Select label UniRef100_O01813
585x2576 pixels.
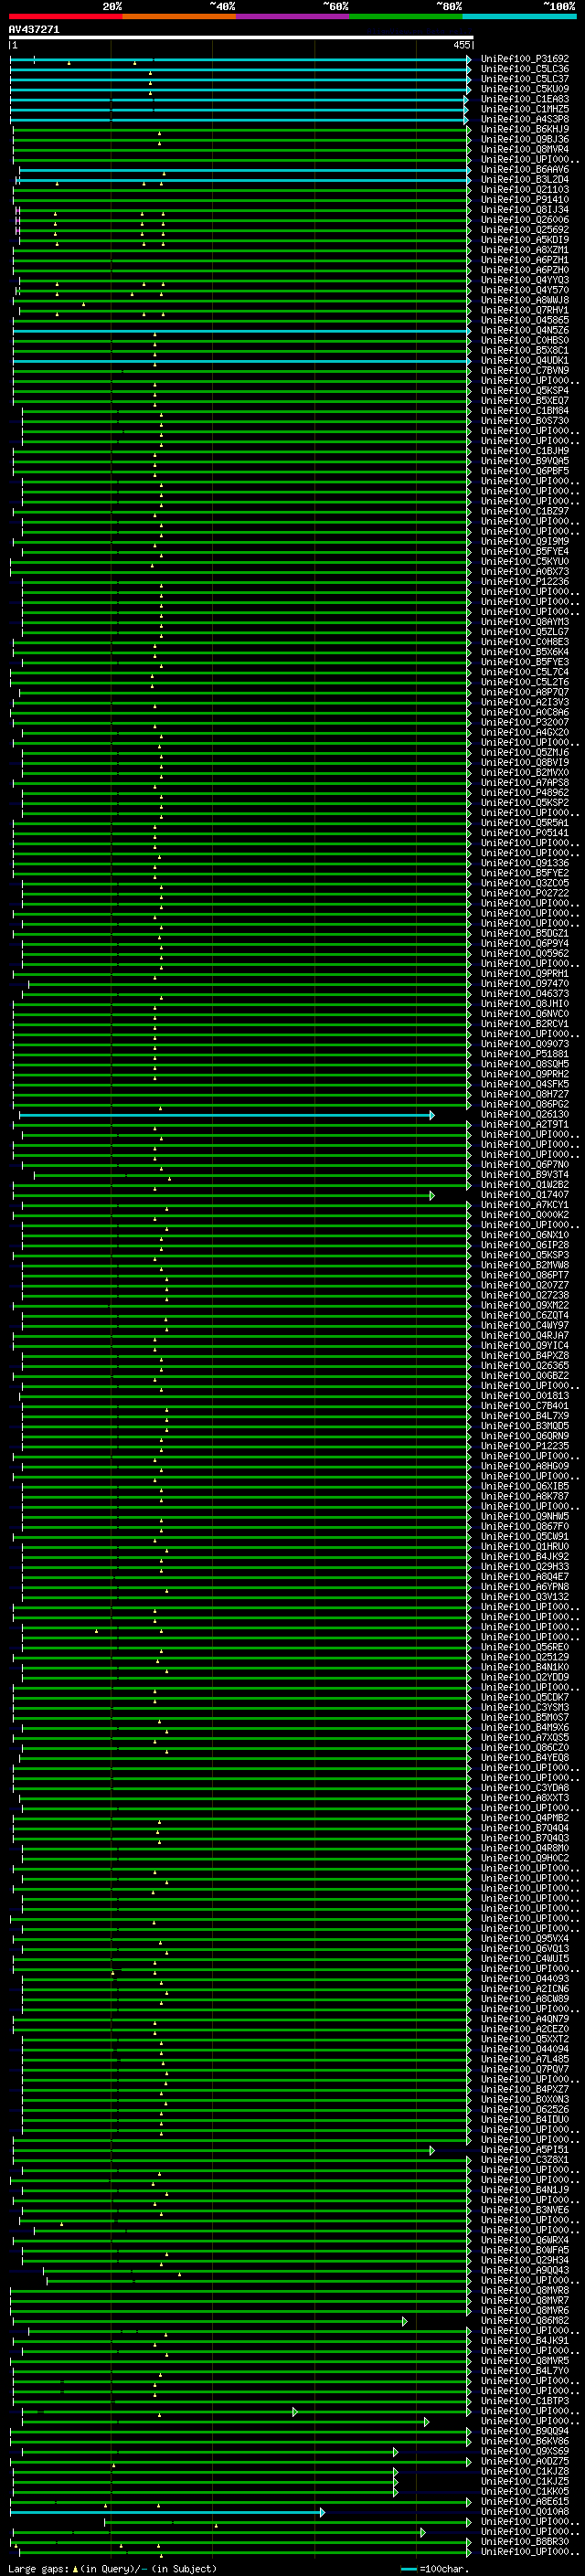coord(525,1396)
